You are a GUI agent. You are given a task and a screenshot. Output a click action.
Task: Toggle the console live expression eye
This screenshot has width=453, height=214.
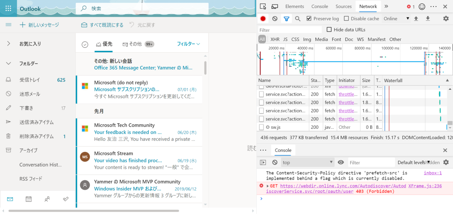341,162
